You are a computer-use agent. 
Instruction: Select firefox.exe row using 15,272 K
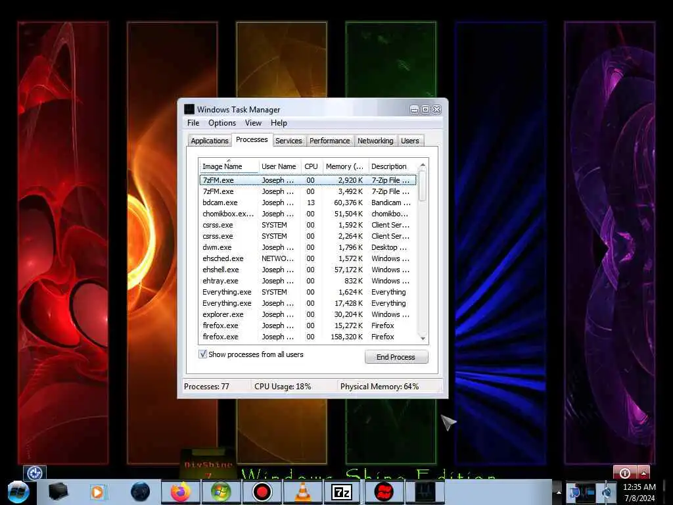pos(308,325)
